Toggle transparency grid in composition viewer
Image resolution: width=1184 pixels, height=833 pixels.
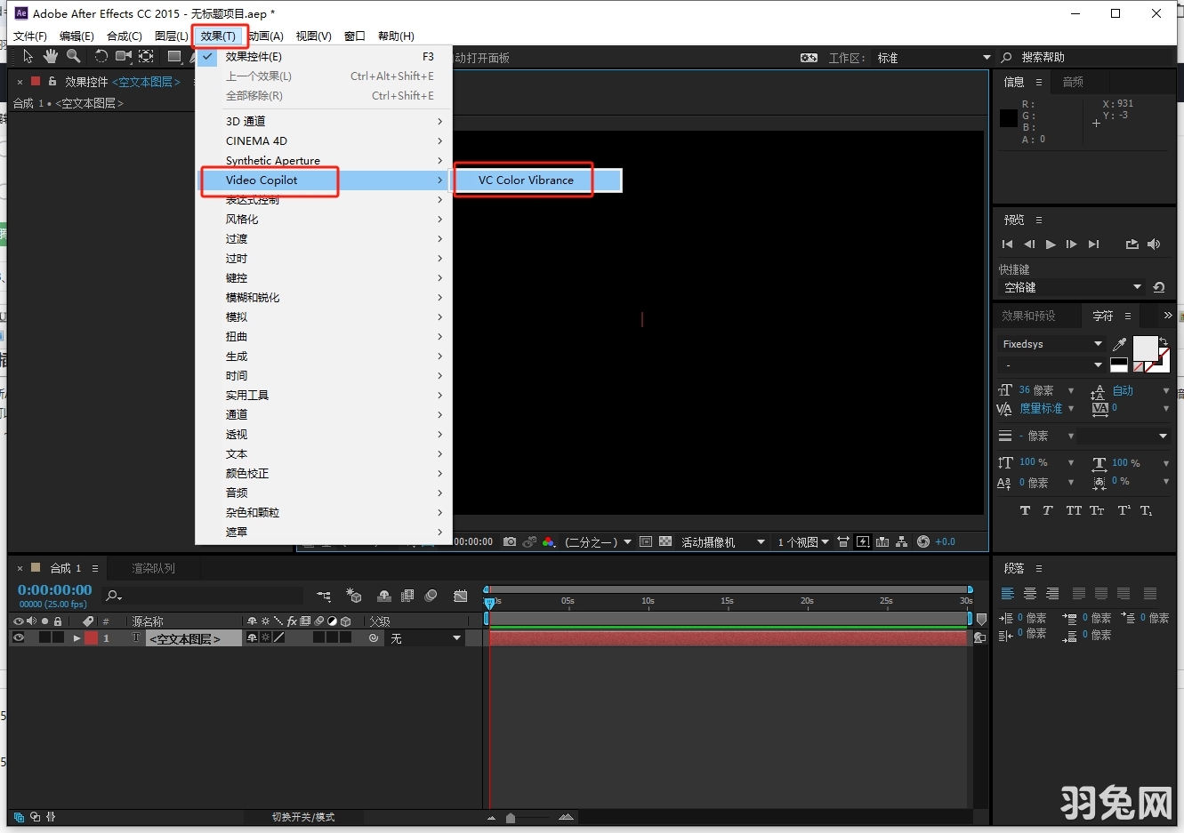664,541
